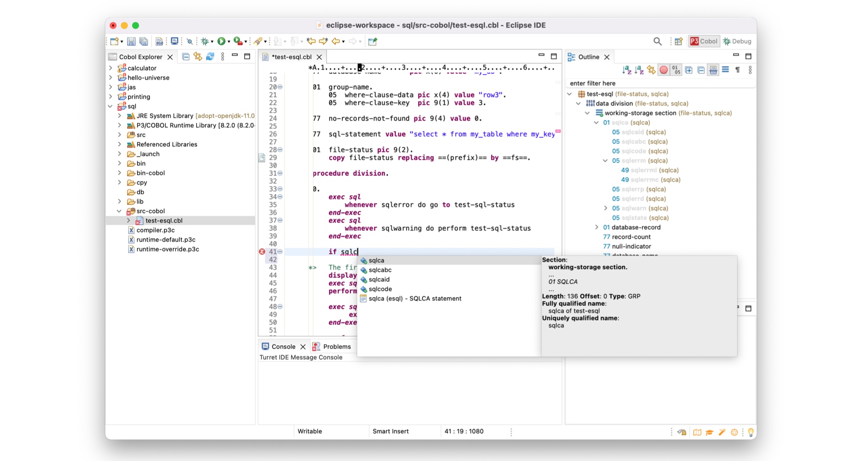This screenshot has width=862, height=461.
Task: Toggle the 01 05 level numbers button
Action: click(x=676, y=70)
